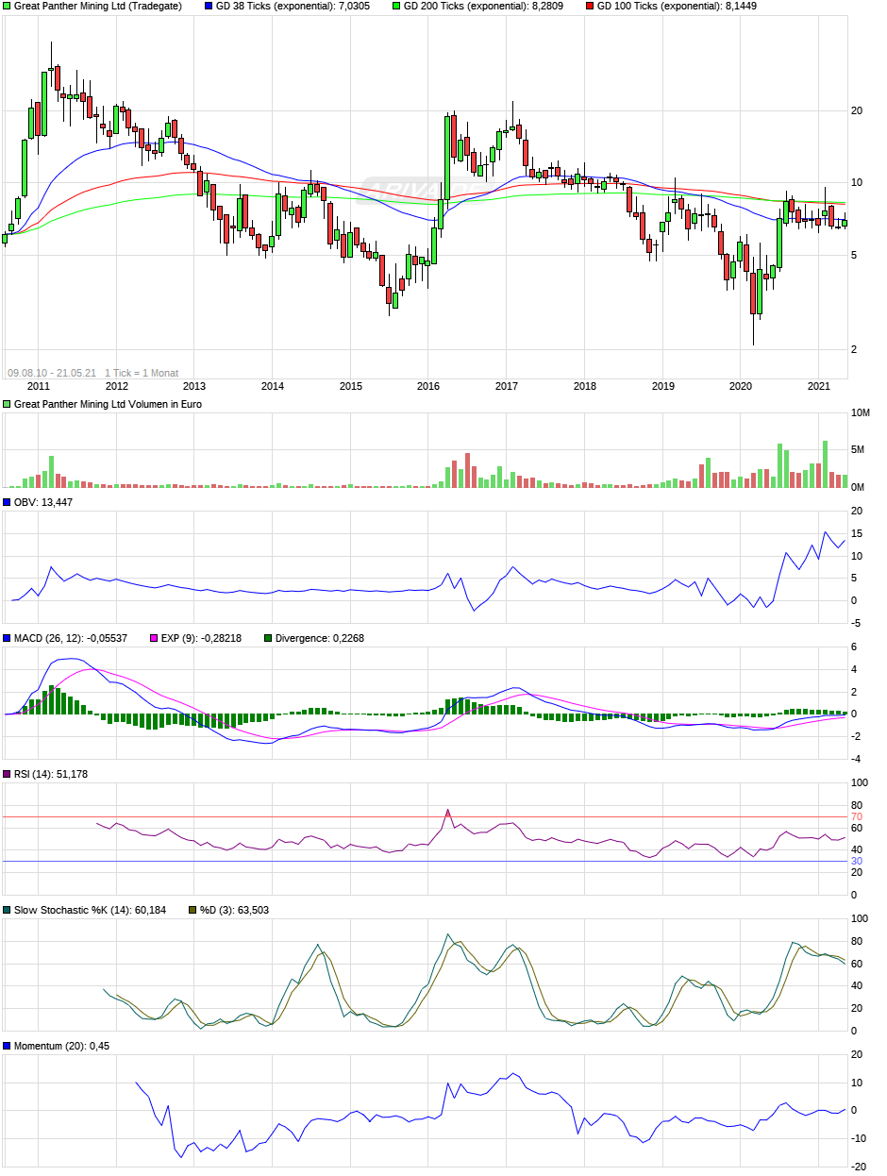The height and width of the screenshot is (1176, 887).
Task: Click the '-5' value on OBV axis
Action: [858, 623]
